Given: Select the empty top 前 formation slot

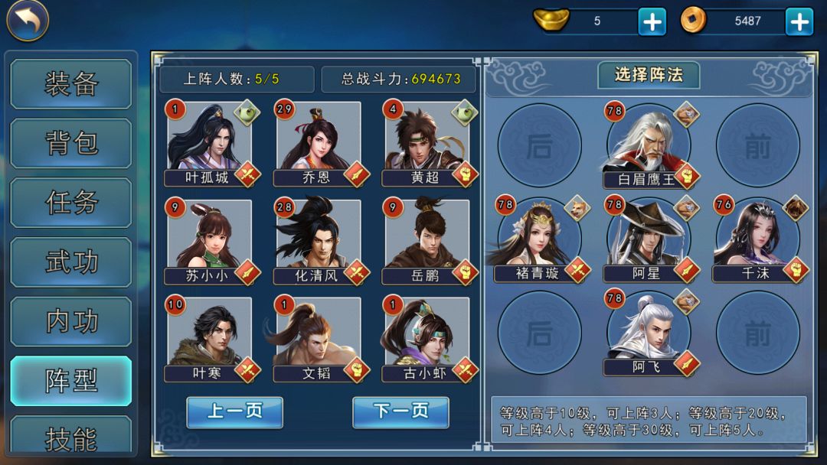Looking at the screenshot, I should click(758, 145).
